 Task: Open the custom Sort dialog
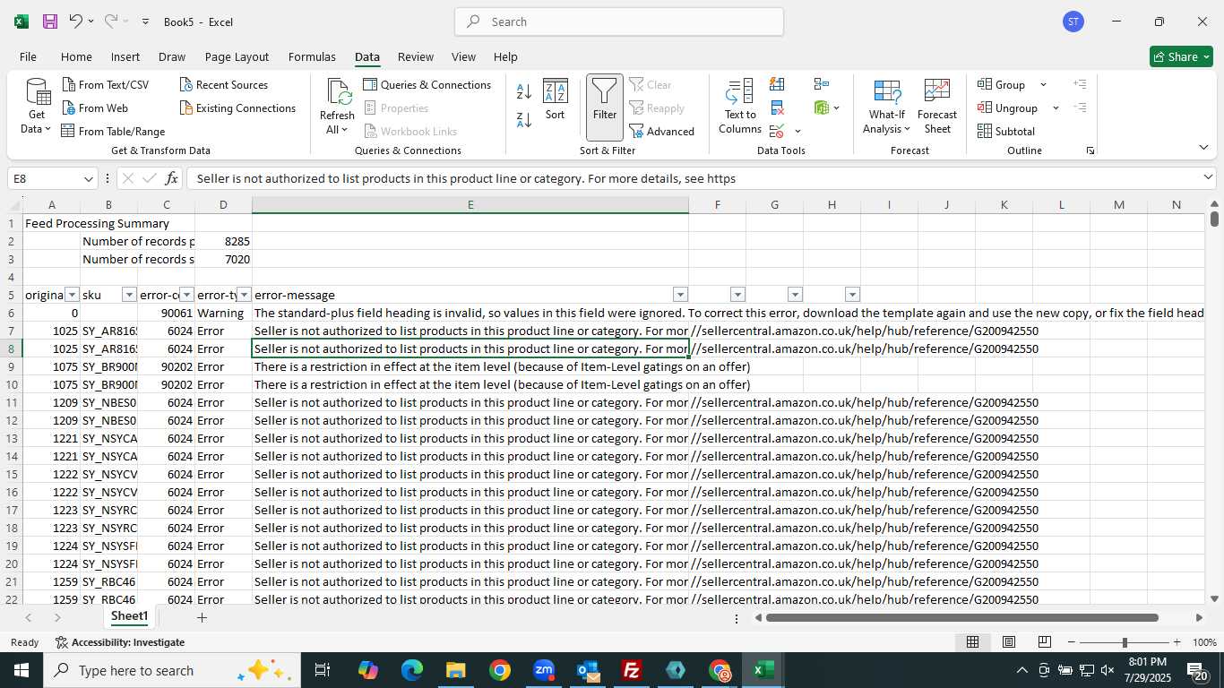tap(556, 99)
